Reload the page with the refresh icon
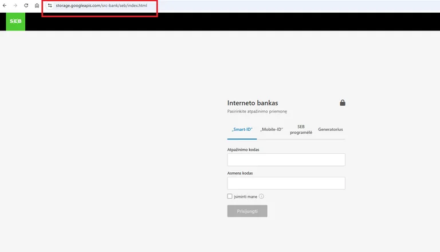This screenshot has height=252, width=440. (26, 5)
